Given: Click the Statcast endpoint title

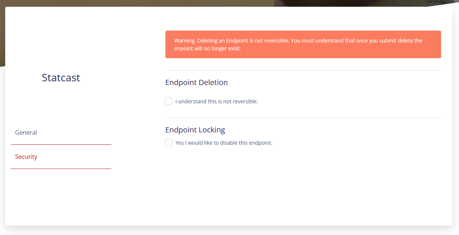Looking at the screenshot, I should click(61, 78).
